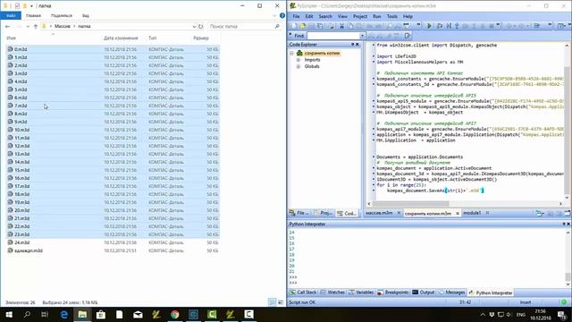This screenshot has width=572, height=322.
Task: Open Microsoft Store from the taskbar
Action: [x=101, y=314]
